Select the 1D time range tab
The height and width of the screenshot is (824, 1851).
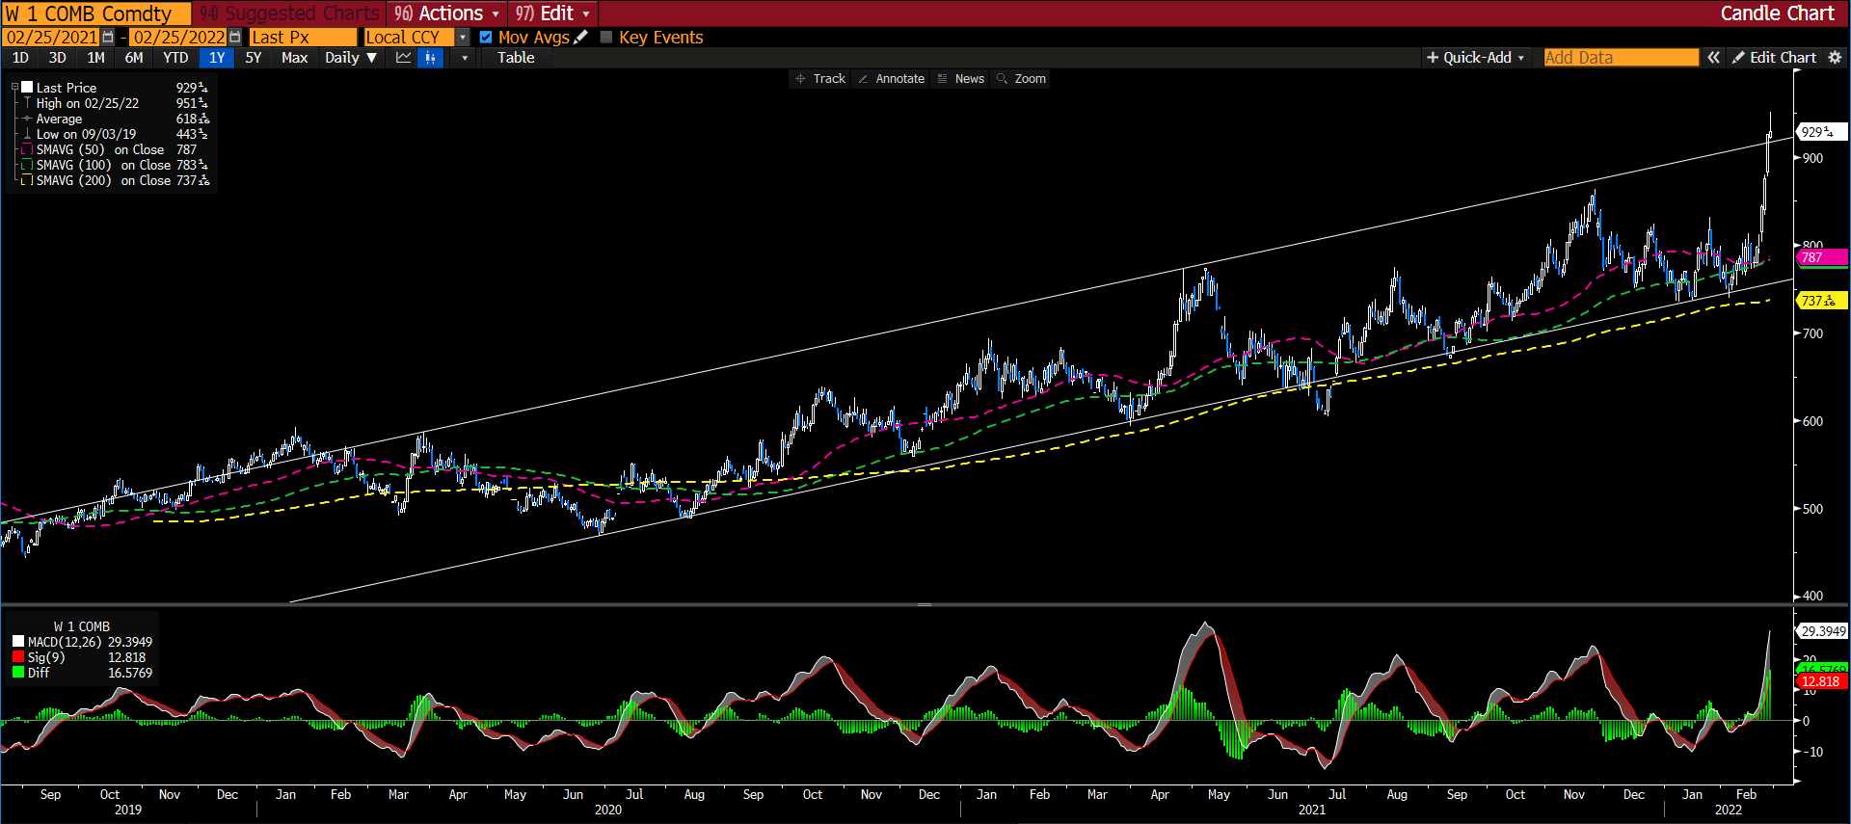click(x=20, y=58)
